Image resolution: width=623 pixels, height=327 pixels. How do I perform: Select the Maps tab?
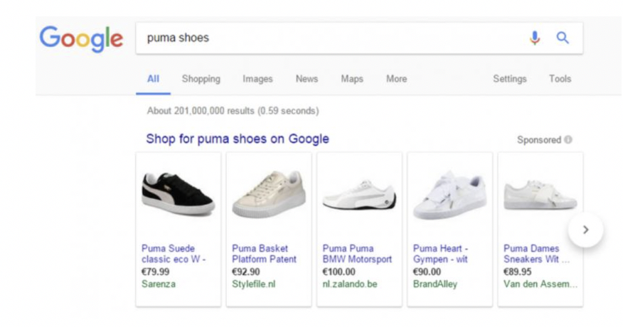coord(351,79)
